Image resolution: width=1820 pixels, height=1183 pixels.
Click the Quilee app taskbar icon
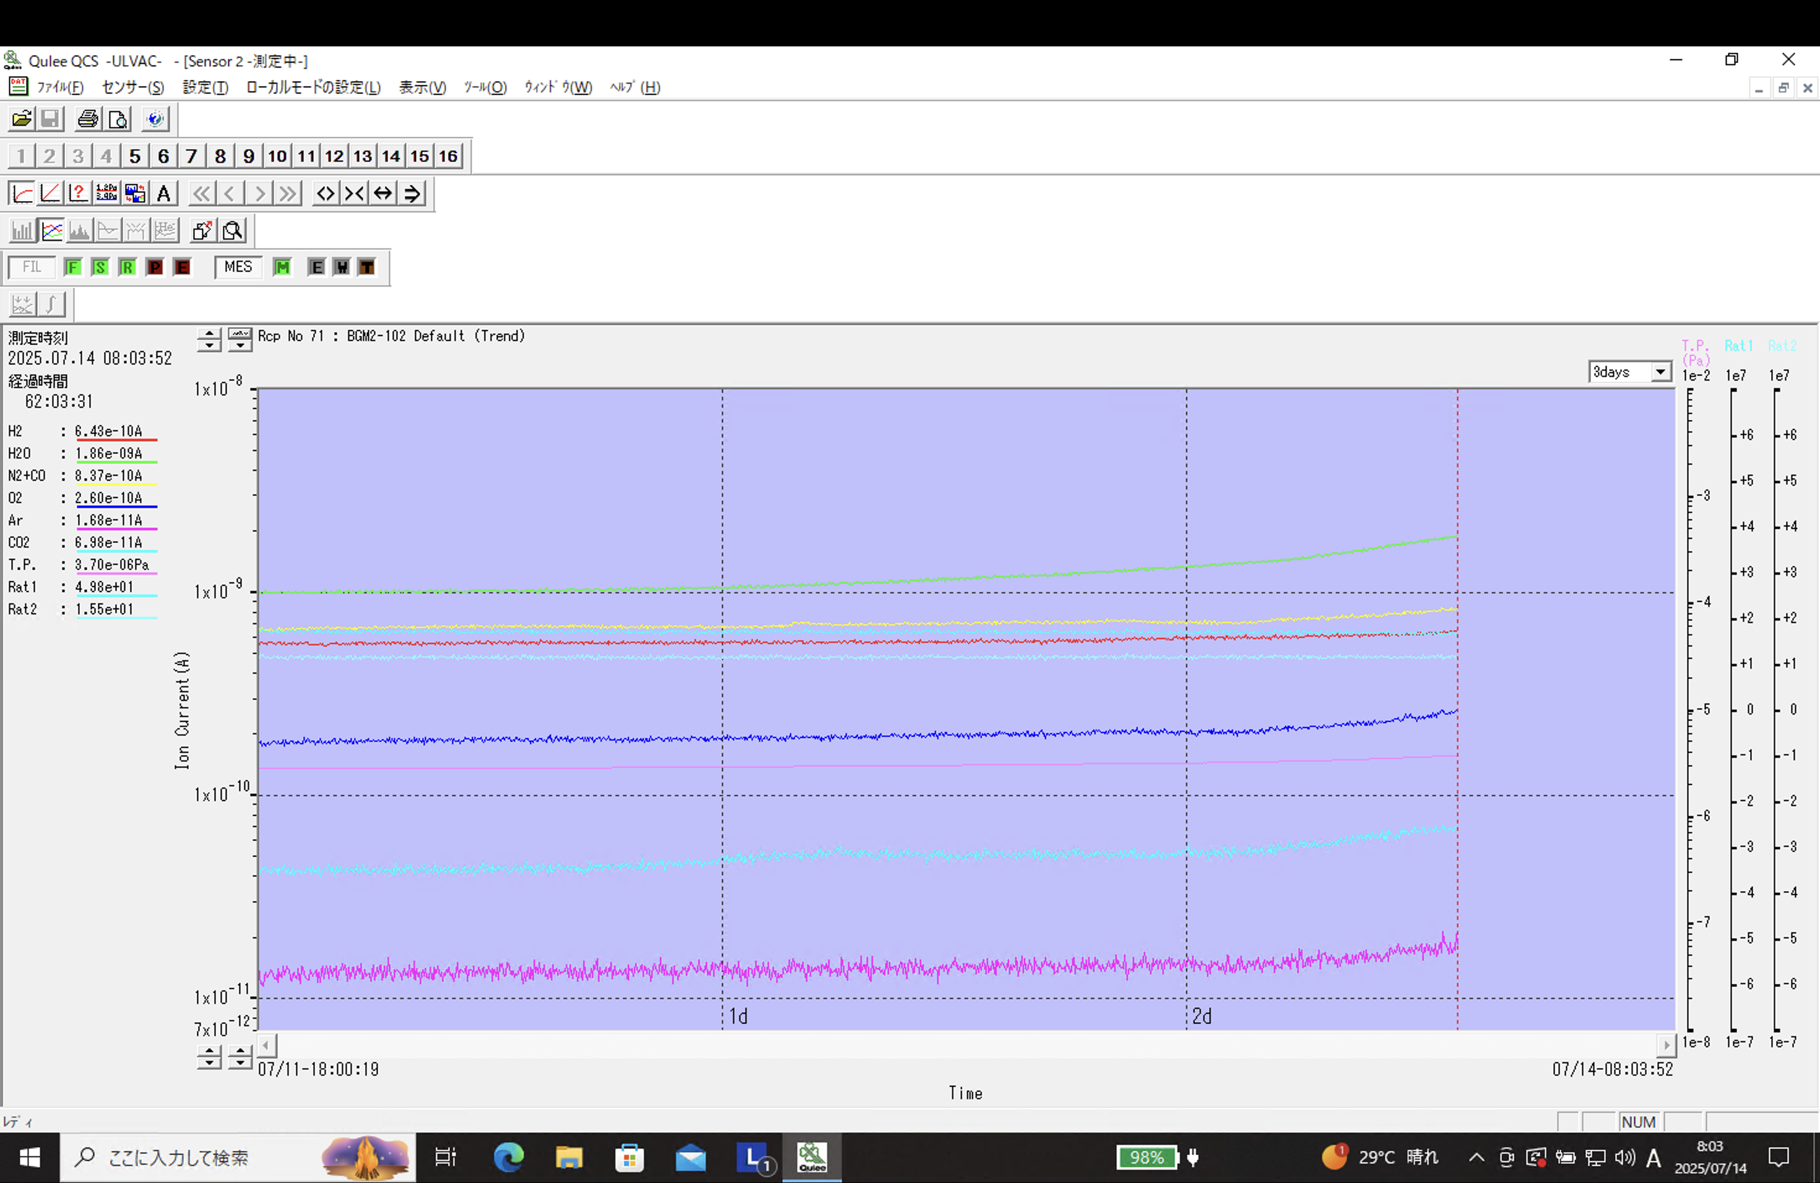point(812,1158)
